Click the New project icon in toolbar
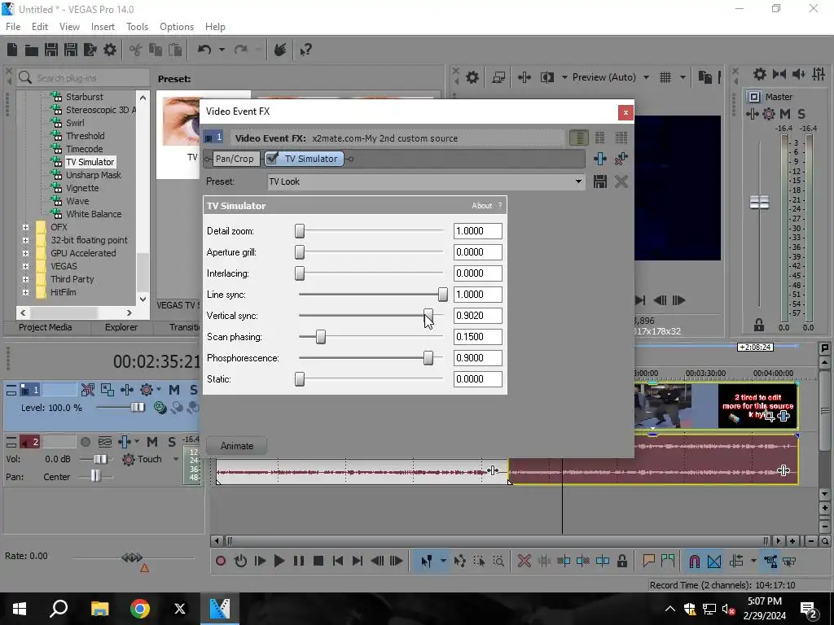Image resolution: width=834 pixels, height=625 pixels. (x=12, y=50)
